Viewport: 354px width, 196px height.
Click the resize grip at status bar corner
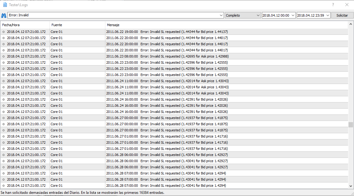(352, 194)
